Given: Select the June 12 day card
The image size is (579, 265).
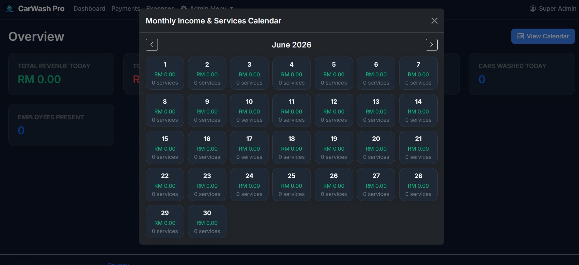Looking at the screenshot, I should tap(334, 110).
